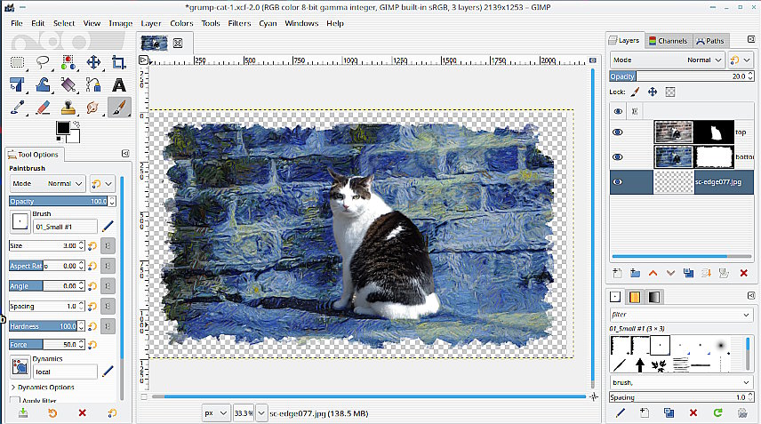Switch to Patterns tab in lower dock
This screenshot has width=761, height=424.
635,296
